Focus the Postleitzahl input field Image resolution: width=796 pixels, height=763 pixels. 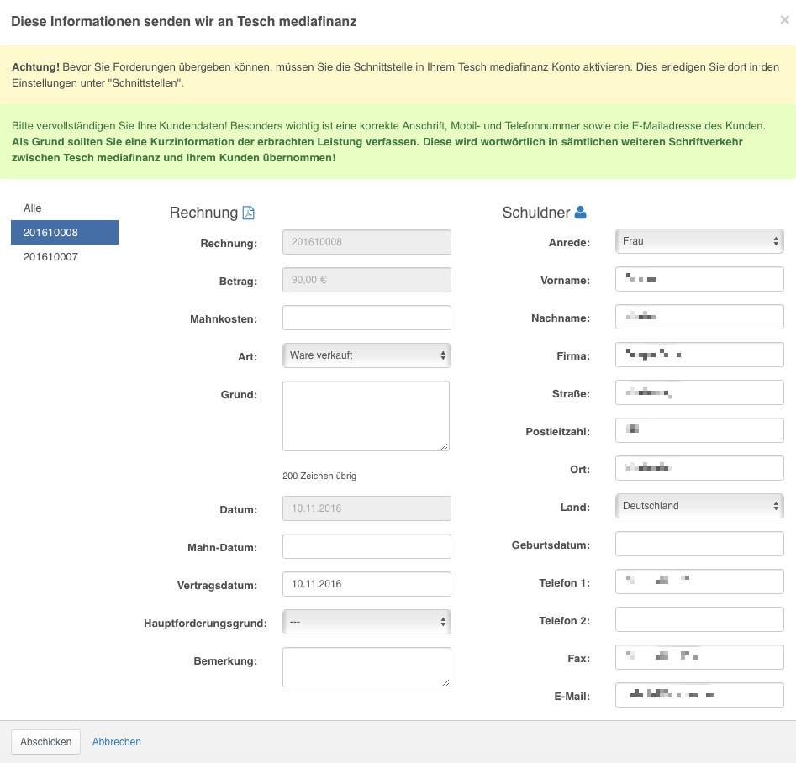pyautogui.click(x=699, y=430)
